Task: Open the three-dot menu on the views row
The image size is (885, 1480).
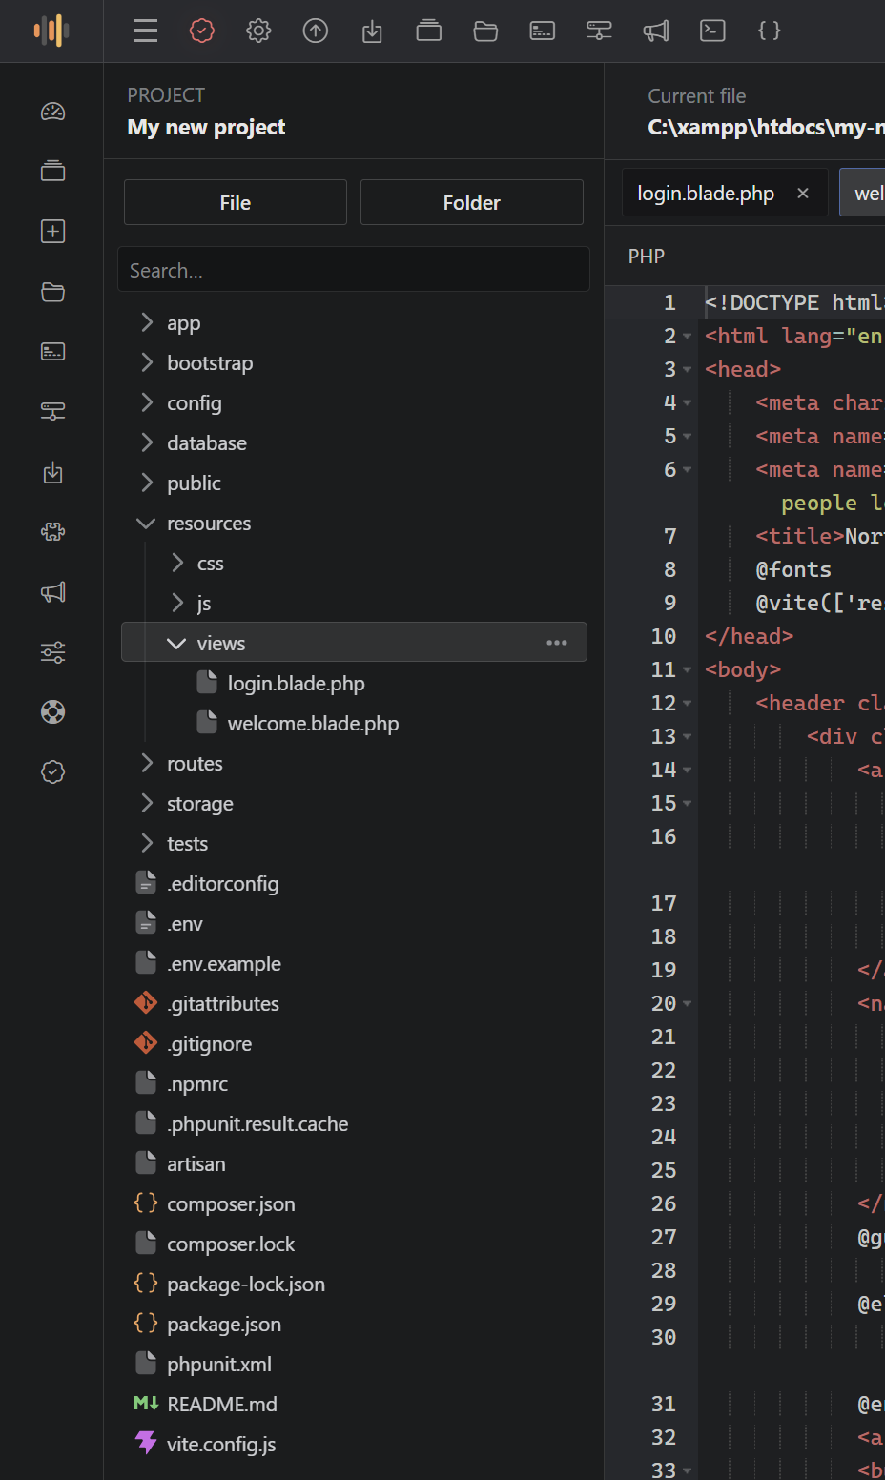Action: point(557,643)
